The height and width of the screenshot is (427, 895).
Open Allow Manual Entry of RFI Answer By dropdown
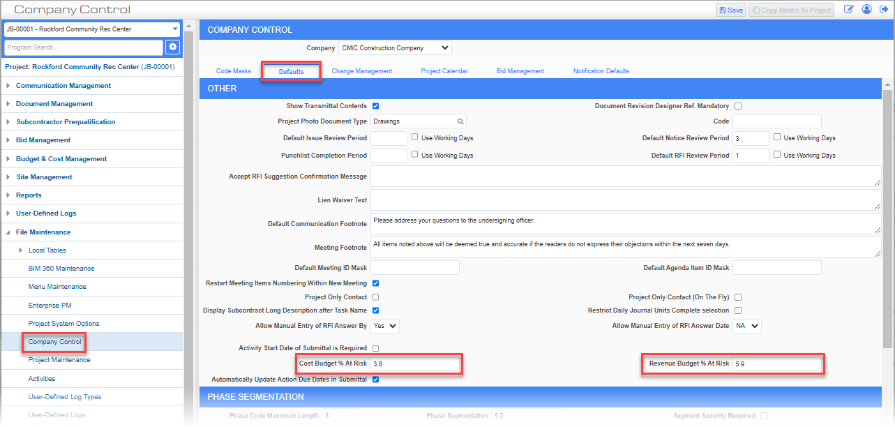point(385,326)
